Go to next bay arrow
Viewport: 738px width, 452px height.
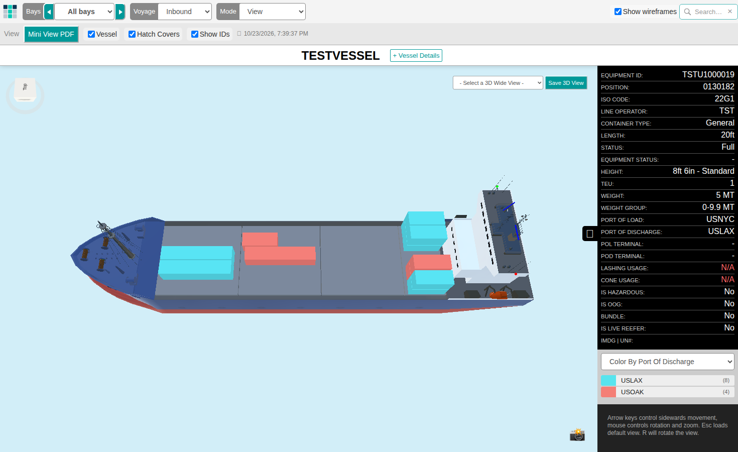[x=120, y=12]
